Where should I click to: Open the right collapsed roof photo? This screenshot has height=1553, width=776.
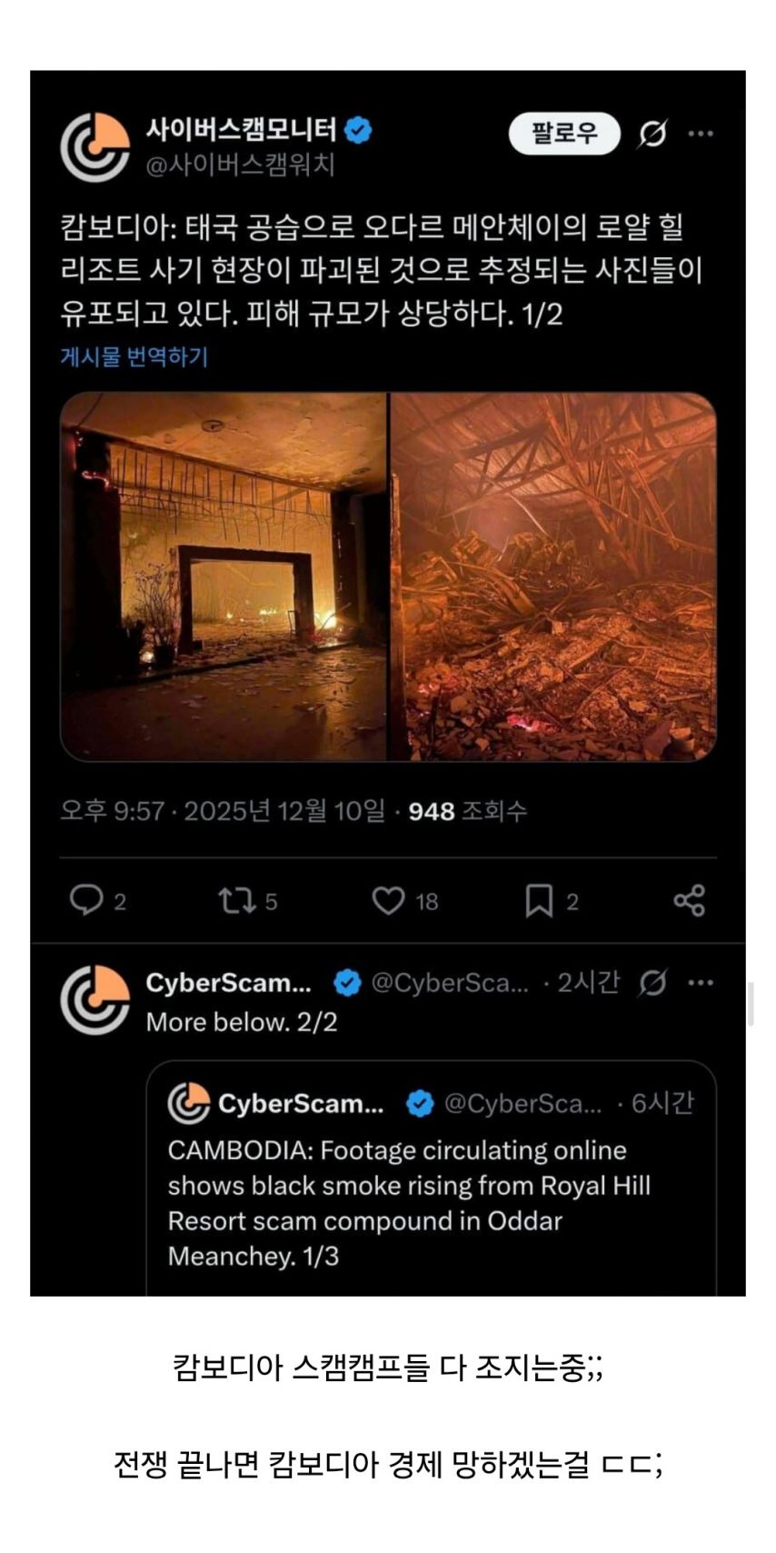[553, 576]
